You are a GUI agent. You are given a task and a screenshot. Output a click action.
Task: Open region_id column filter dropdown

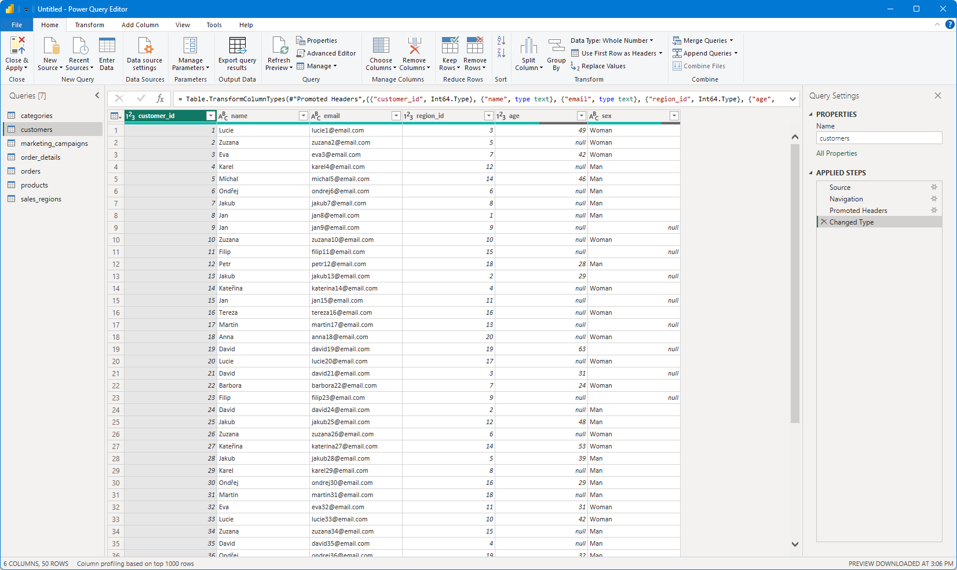coord(488,116)
